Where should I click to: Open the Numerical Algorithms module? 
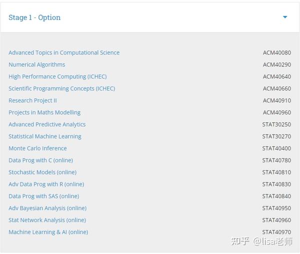coord(37,64)
